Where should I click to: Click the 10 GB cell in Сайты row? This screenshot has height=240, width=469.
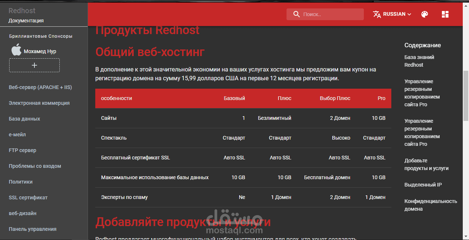pyautogui.click(x=378, y=118)
